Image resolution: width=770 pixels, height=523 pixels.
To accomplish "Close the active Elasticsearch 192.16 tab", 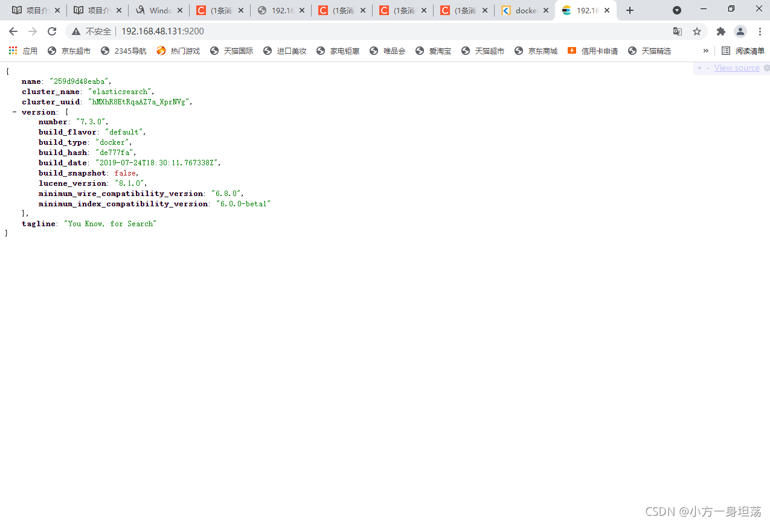I will [607, 10].
